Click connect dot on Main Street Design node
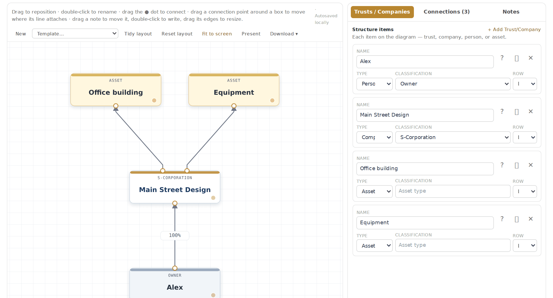553x298 pixels. [x=213, y=198]
